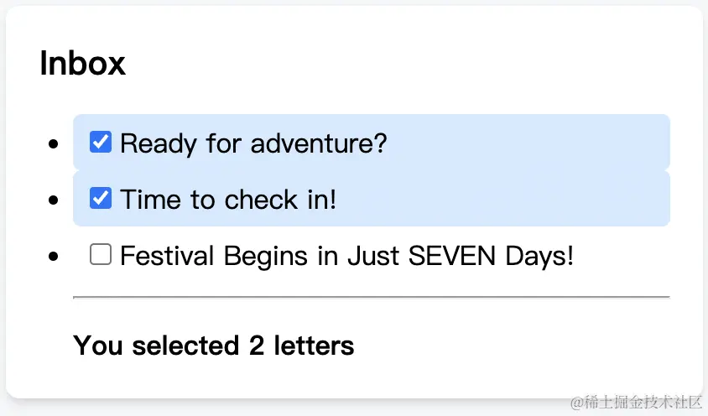Image resolution: width=708 pixels, height=416 pixels.
Task: Click the word "letters" in the summary
Action: [314, 345]
